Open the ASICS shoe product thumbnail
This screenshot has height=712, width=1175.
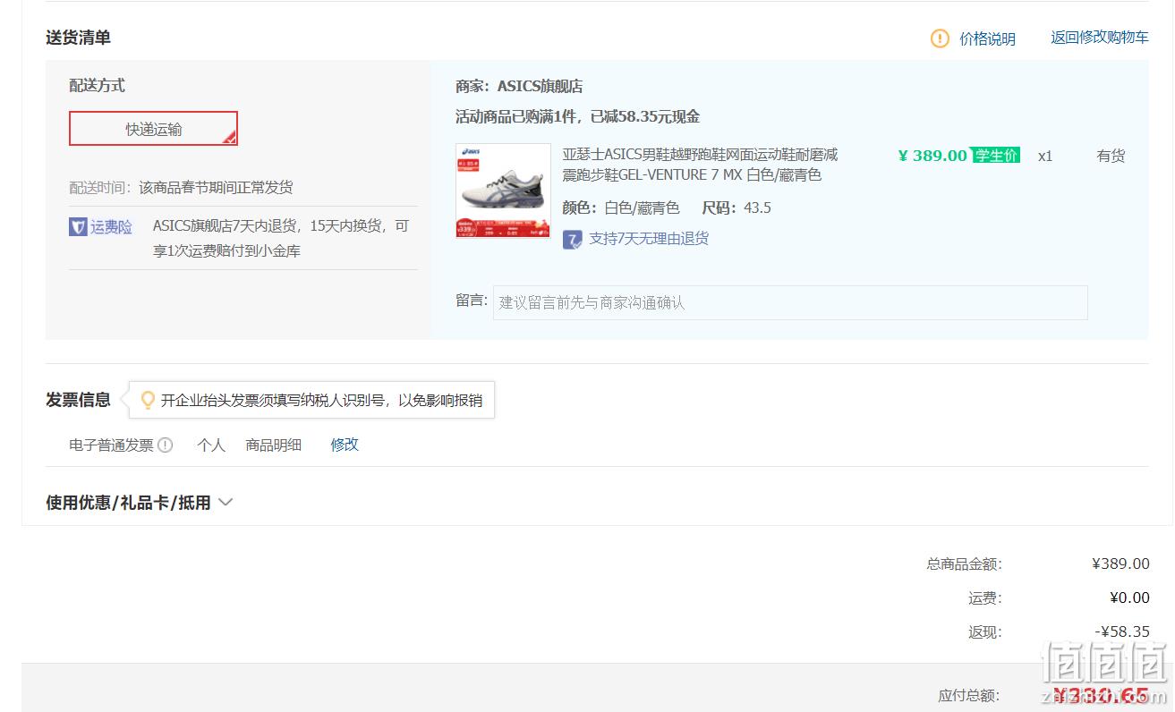[503, 191]
